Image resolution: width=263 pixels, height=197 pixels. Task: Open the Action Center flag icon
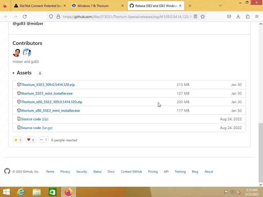click(x=227, y=192)
